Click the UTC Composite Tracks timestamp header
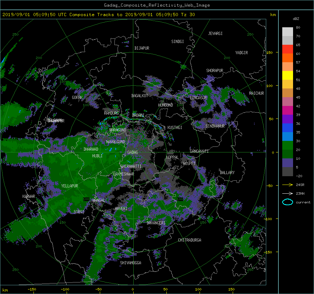The image size is (314, 294). (99, 15)
